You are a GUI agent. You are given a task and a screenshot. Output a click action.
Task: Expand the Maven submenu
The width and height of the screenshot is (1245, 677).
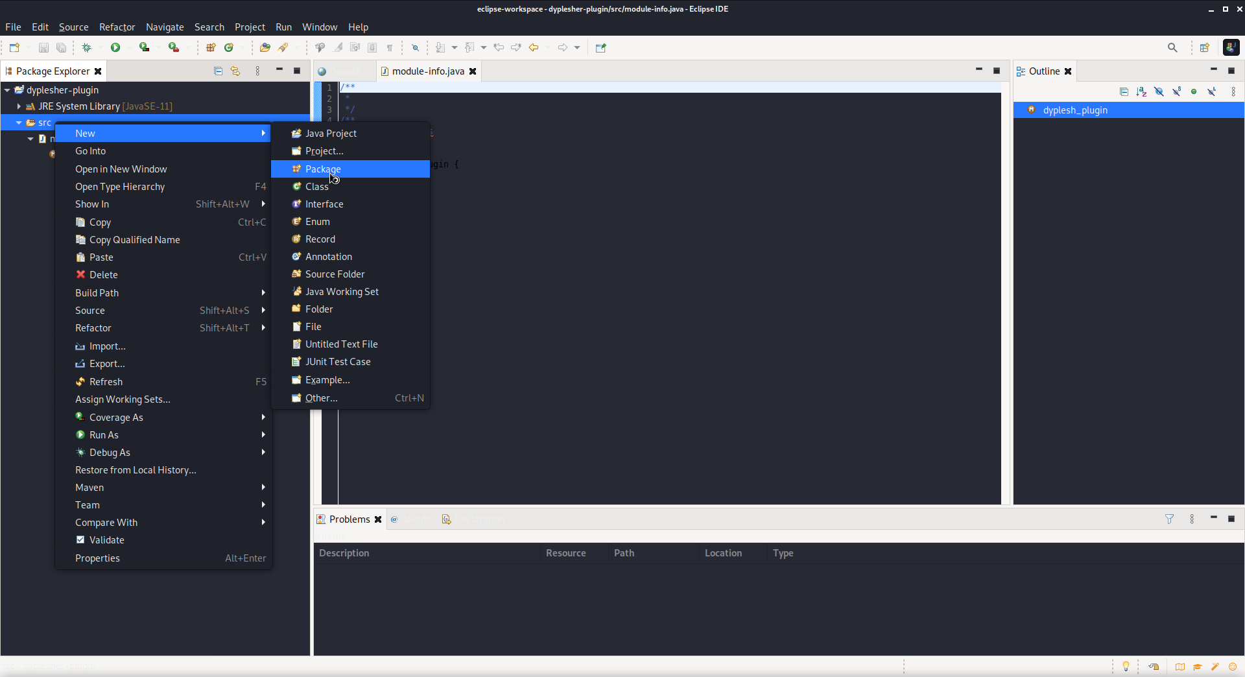pos(163,488)
